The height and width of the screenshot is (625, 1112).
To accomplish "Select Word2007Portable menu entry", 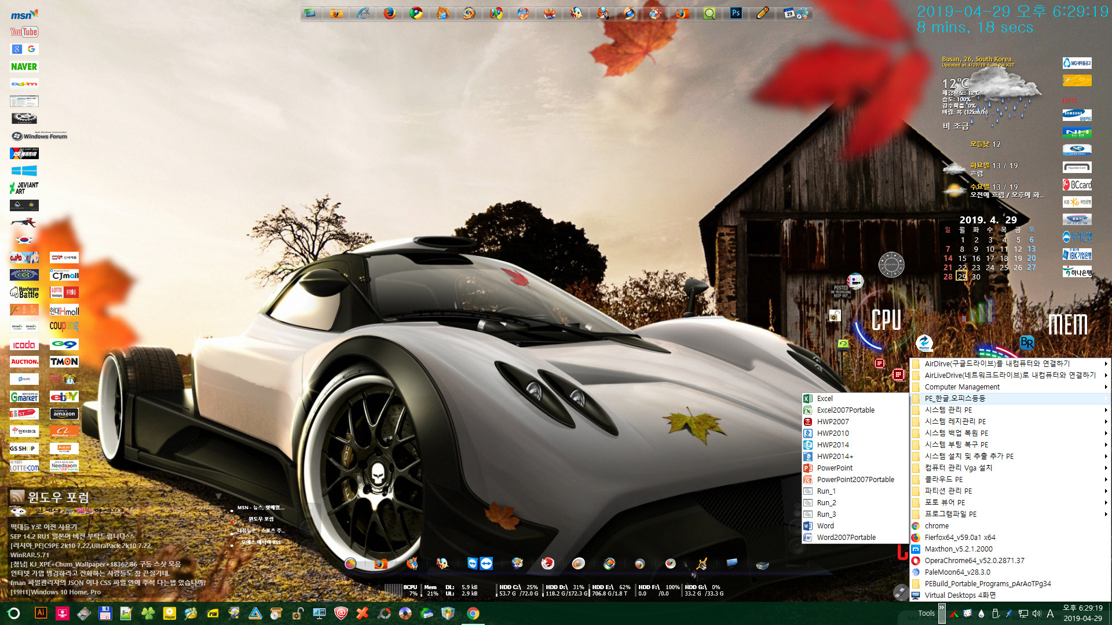I will pyautogui.click(x=855, y=537).
